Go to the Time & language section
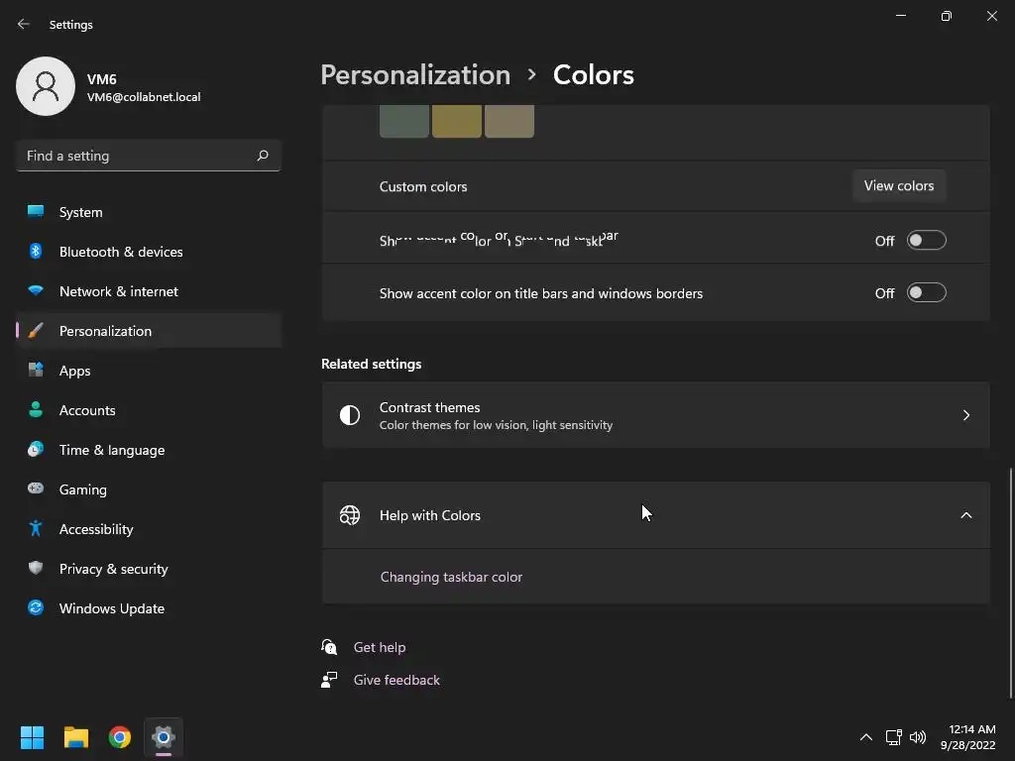1015x761 pixels. point(111,450)
